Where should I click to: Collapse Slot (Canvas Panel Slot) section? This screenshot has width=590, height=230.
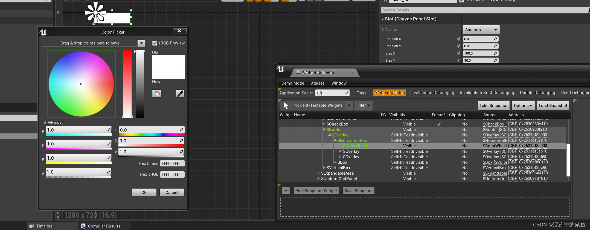(x=382, y=19)
